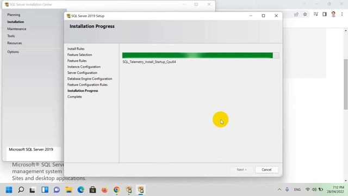Click Complete step in sidebar

coord(74,97)
